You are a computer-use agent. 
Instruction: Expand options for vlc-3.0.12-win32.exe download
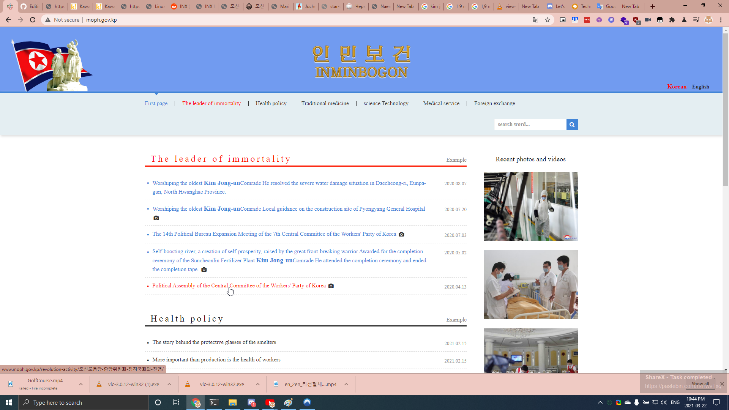[258, 384]
